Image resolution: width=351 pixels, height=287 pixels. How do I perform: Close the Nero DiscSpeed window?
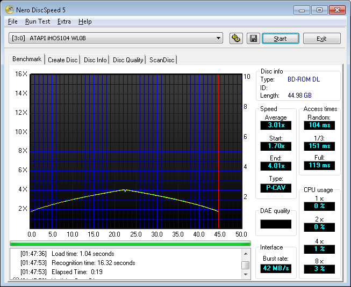coord(338,10)
